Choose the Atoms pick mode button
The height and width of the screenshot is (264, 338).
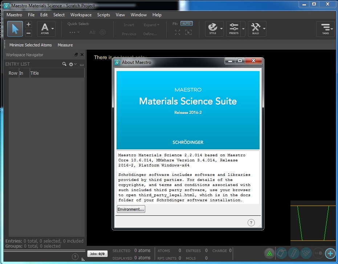45,29
